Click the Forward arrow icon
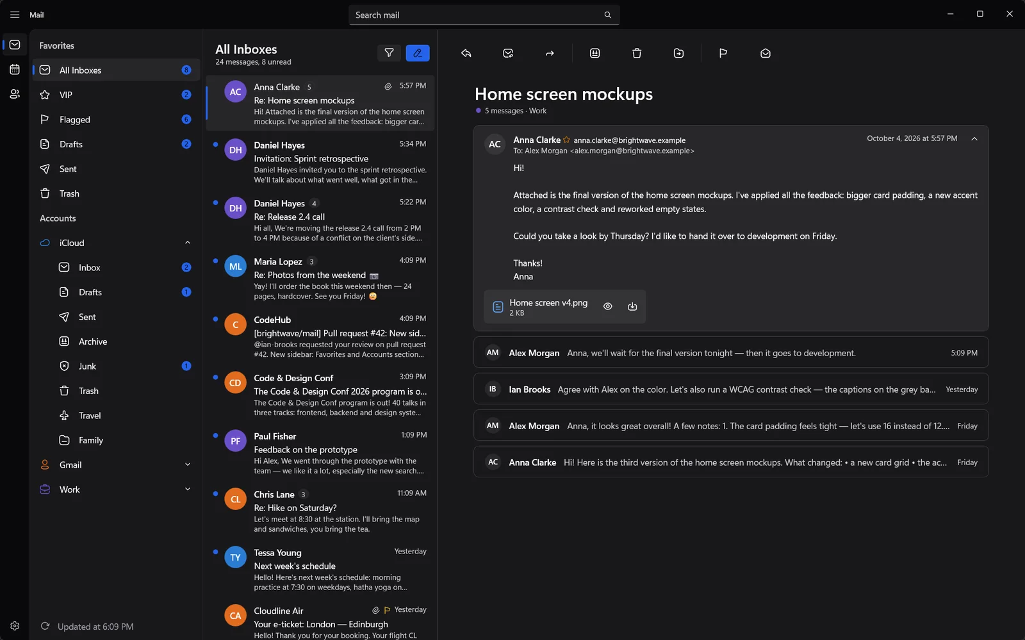Image resolution: width=1025 pixels, height=640 pixels. [550, 53]
